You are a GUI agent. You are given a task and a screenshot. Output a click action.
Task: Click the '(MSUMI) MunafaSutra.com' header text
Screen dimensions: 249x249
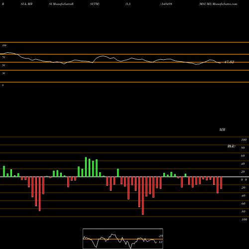218,4
